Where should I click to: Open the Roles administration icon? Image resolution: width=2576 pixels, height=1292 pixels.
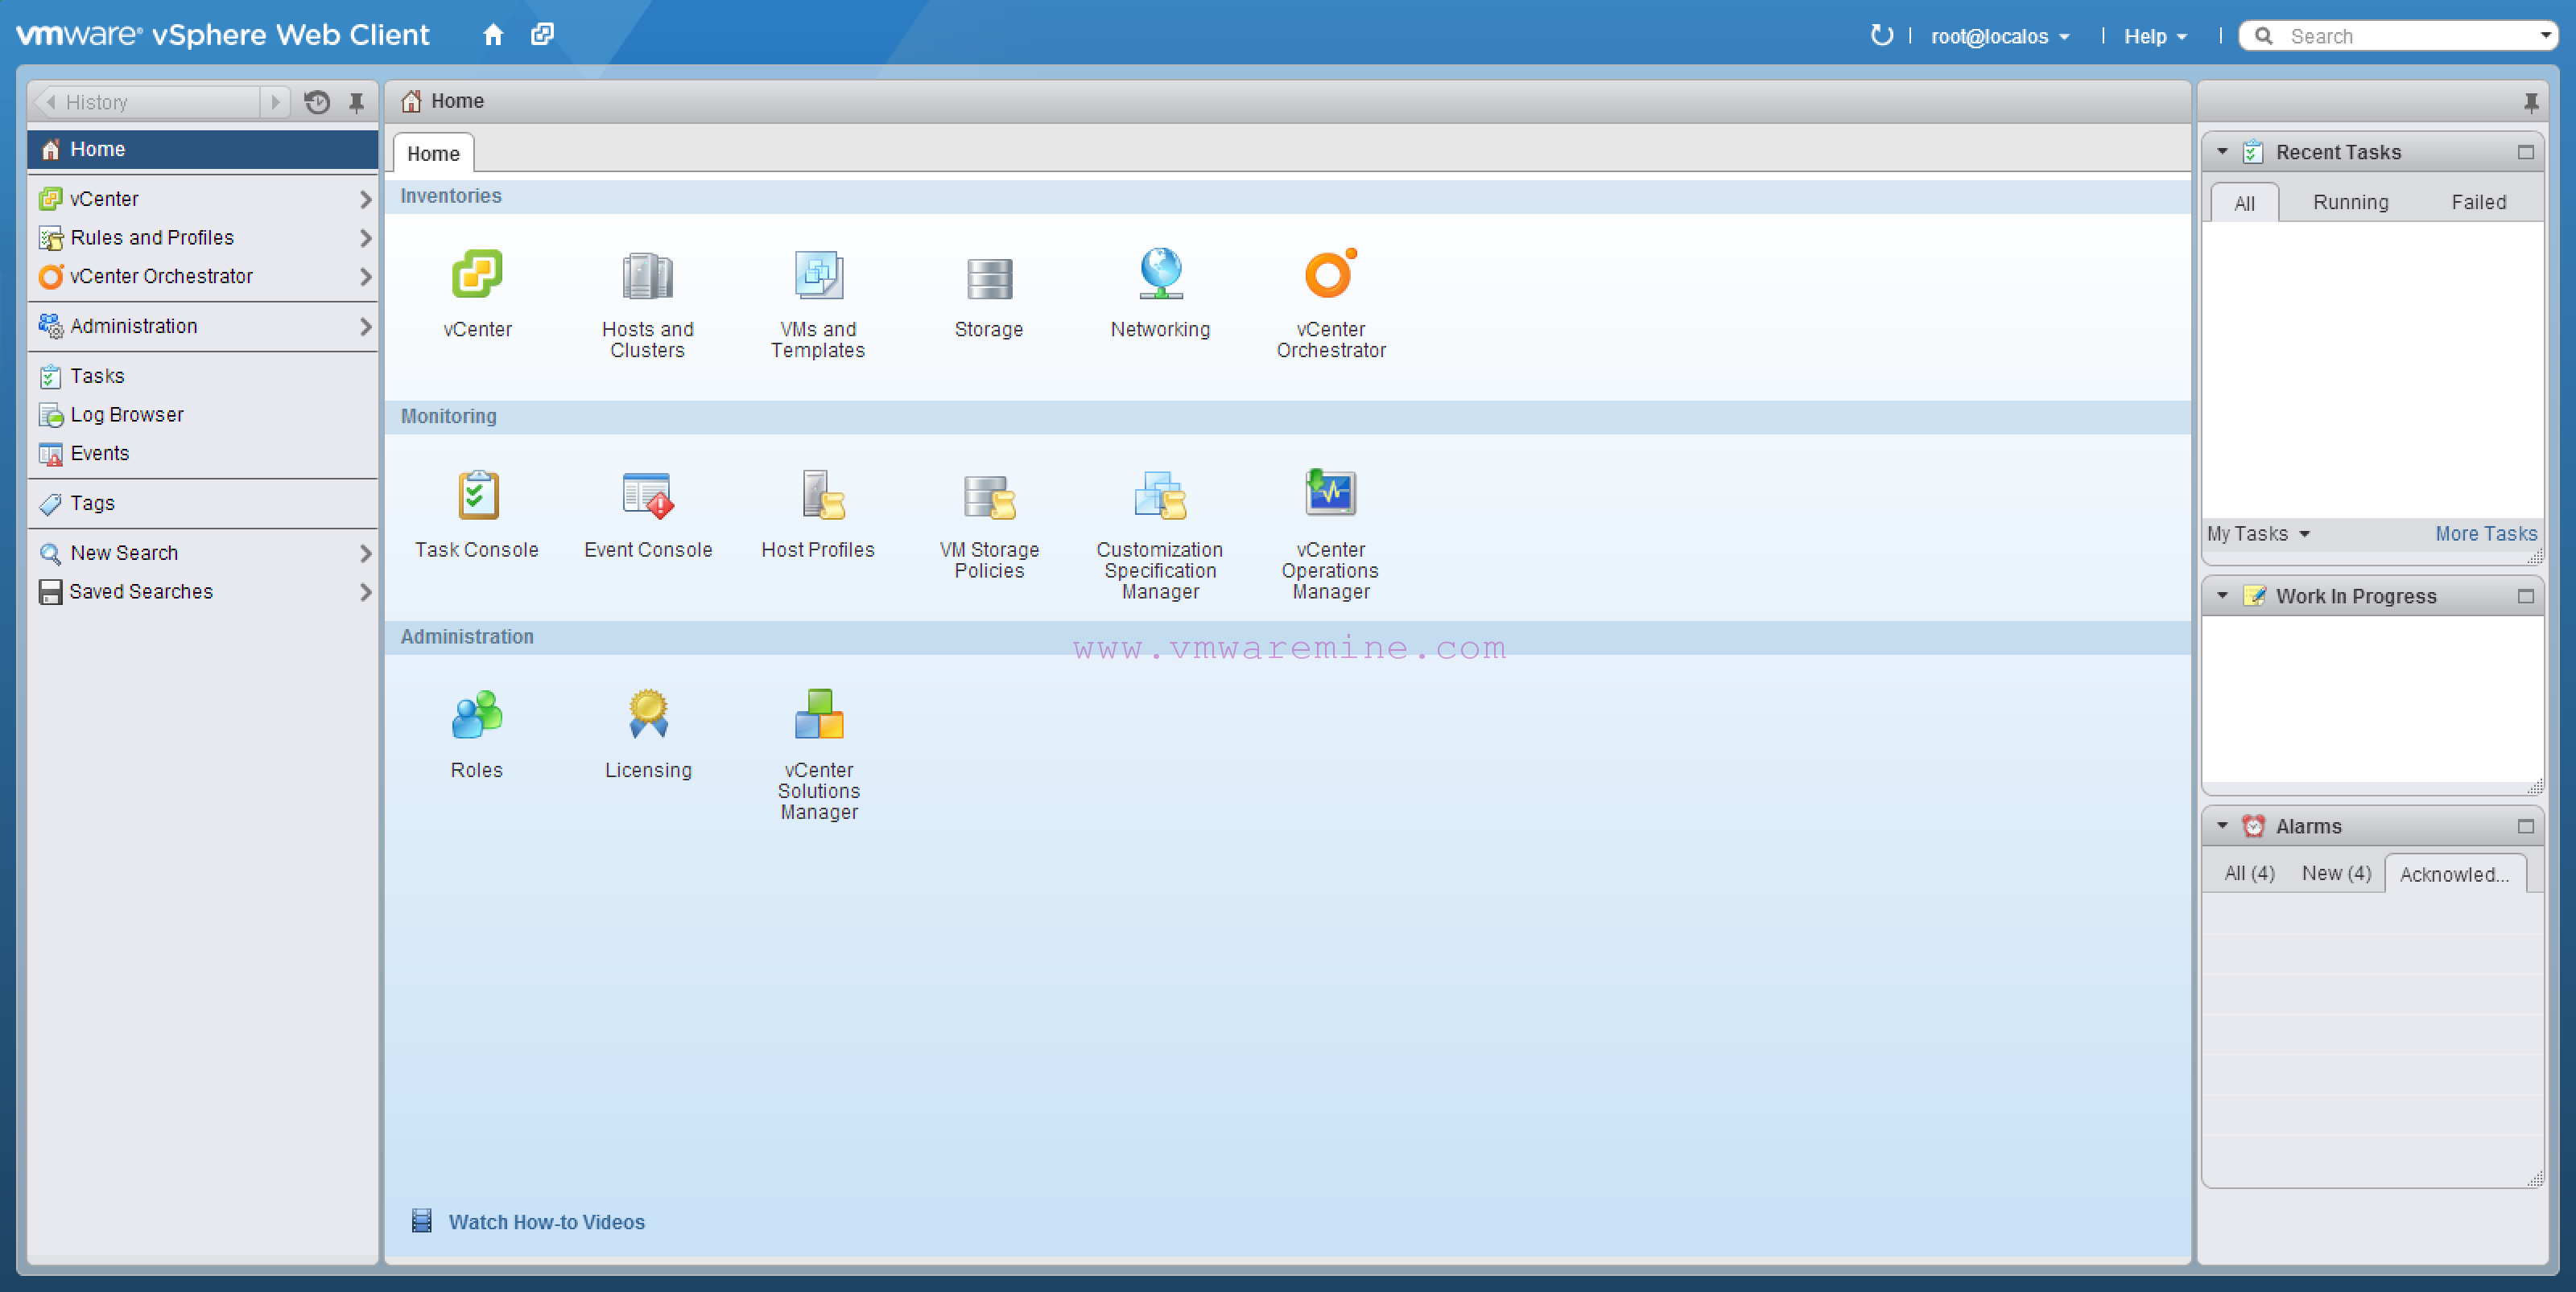pos(477,714)
